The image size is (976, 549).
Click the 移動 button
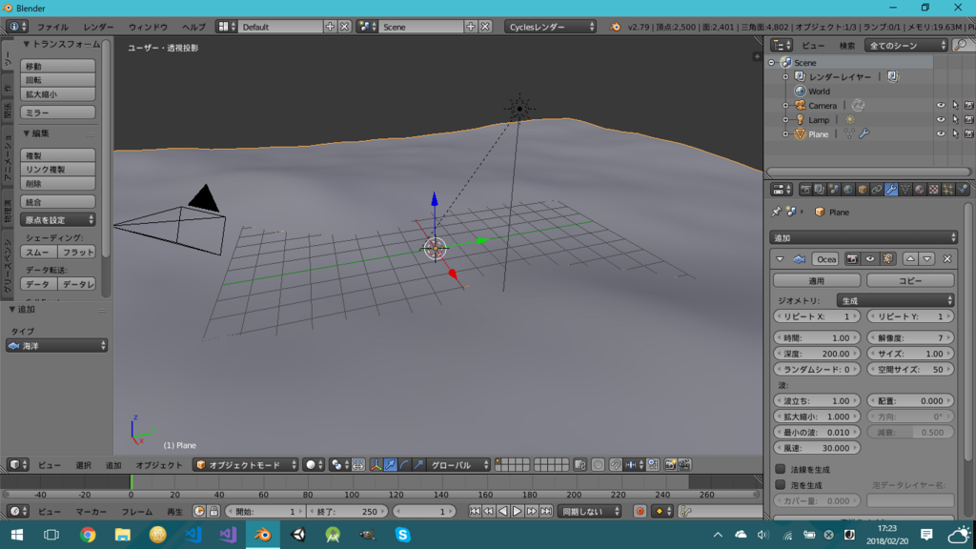(x=58, y=66)
